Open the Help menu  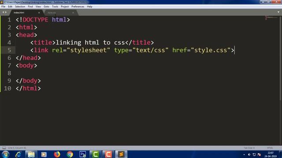coord(89,7)
